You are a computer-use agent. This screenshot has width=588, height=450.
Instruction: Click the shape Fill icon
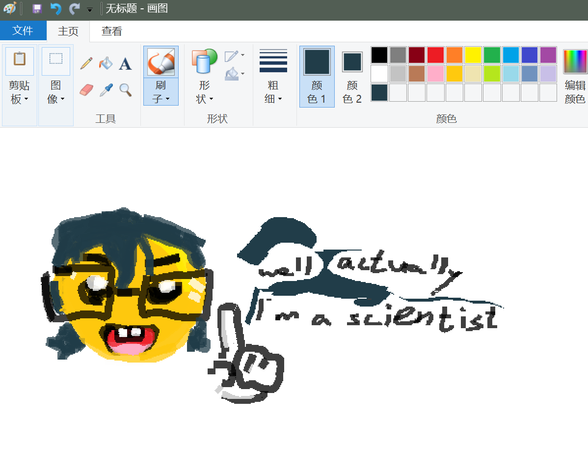(x=232, y=74)
